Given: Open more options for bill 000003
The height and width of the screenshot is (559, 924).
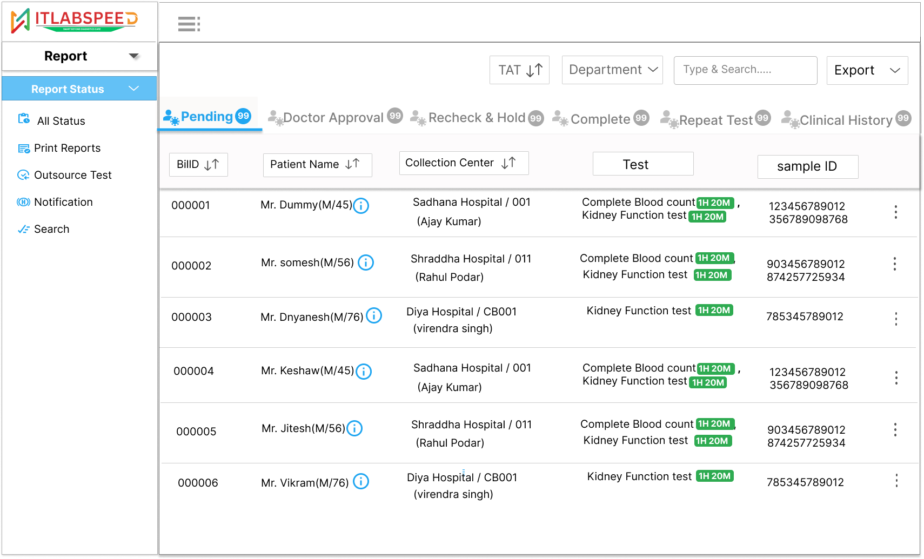Looking at the screenshot, I should coord(896,319).
